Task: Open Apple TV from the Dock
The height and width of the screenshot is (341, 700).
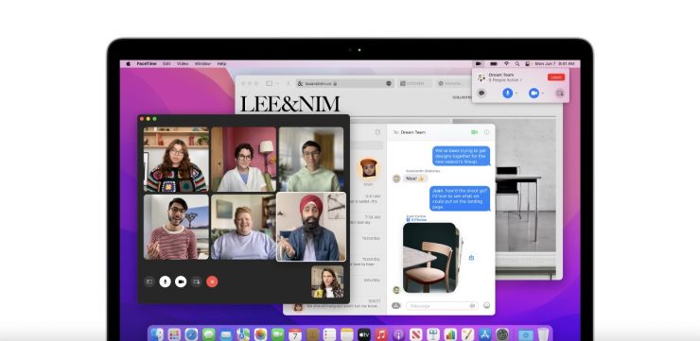Action: coord(364,334)
